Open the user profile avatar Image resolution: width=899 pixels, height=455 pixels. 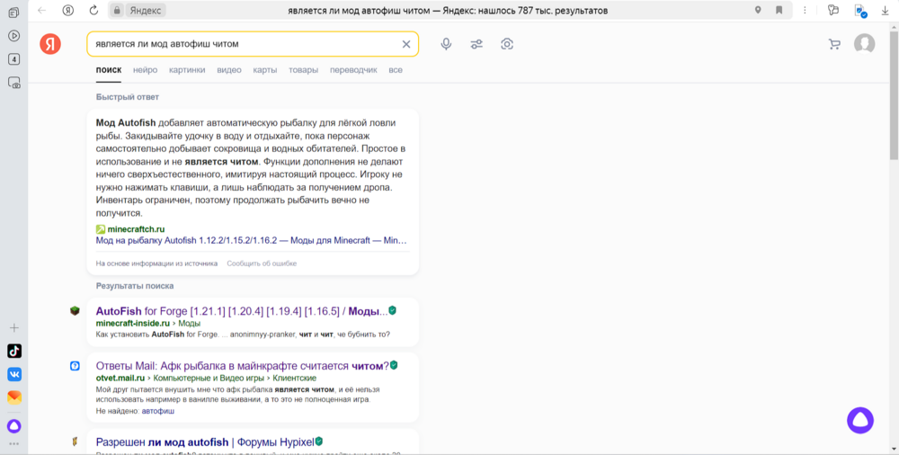(864, 44)
